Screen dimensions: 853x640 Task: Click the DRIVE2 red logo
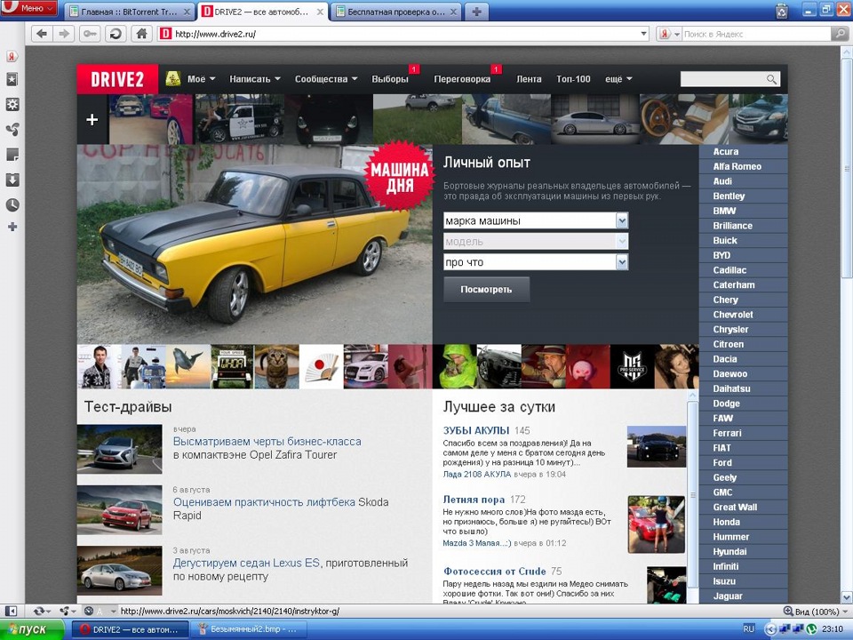(x=117, y=79)
